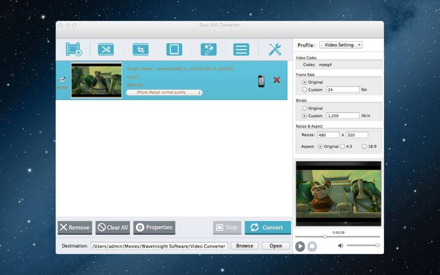
Task: Open the Trim video scissors tool
Action: click(106, 50)
